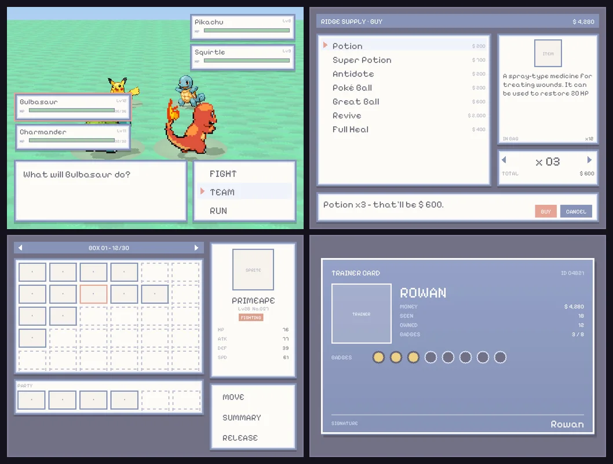
Task: Increase purchase quantity with right arrow
Action: click(590, 160)
